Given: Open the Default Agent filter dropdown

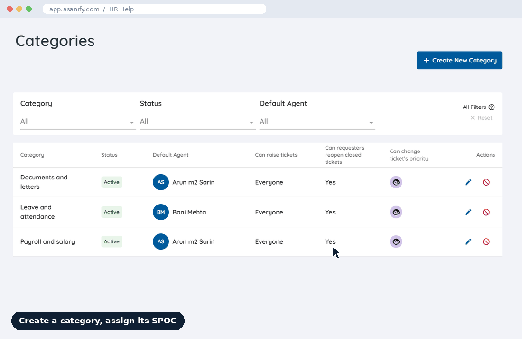Looking at the screenshot, I should (317, 122).
